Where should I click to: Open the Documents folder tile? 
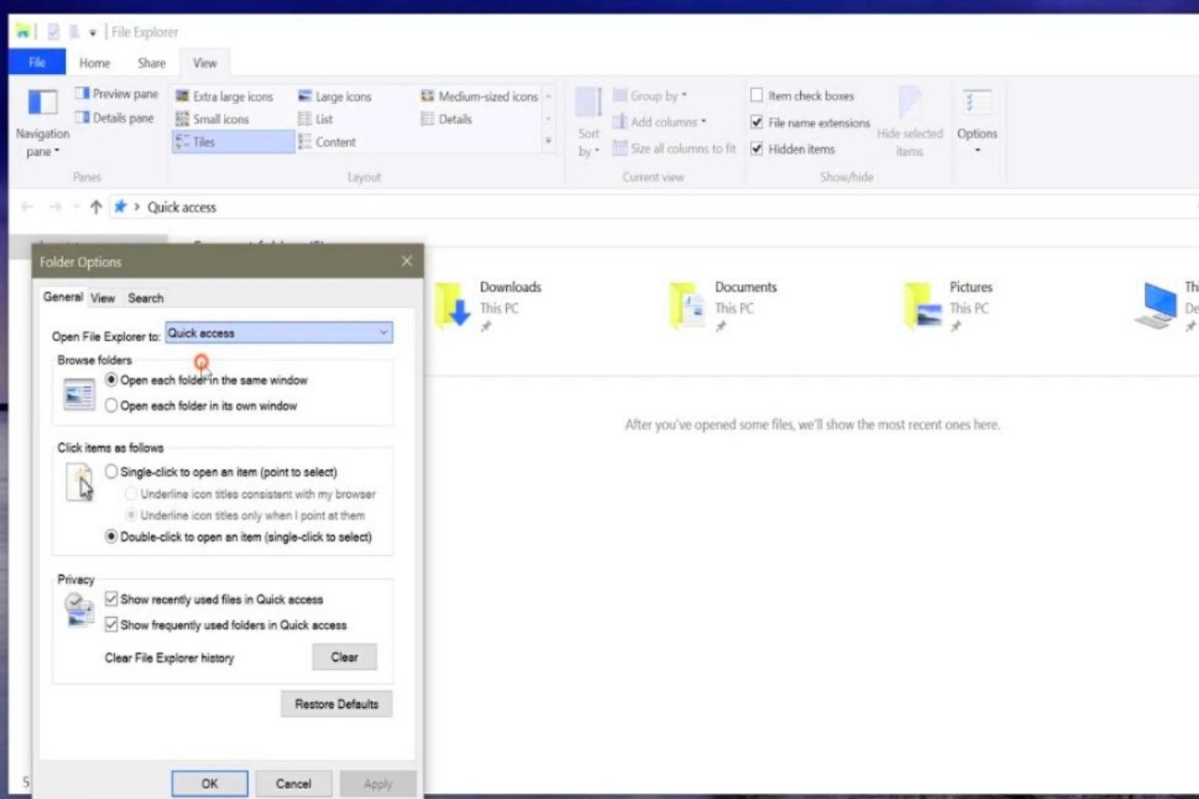click(x=724, y=306)
